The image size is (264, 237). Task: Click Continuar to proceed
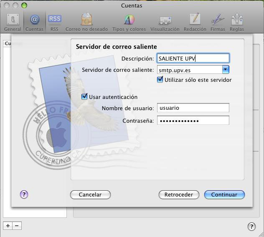[224, 194]
